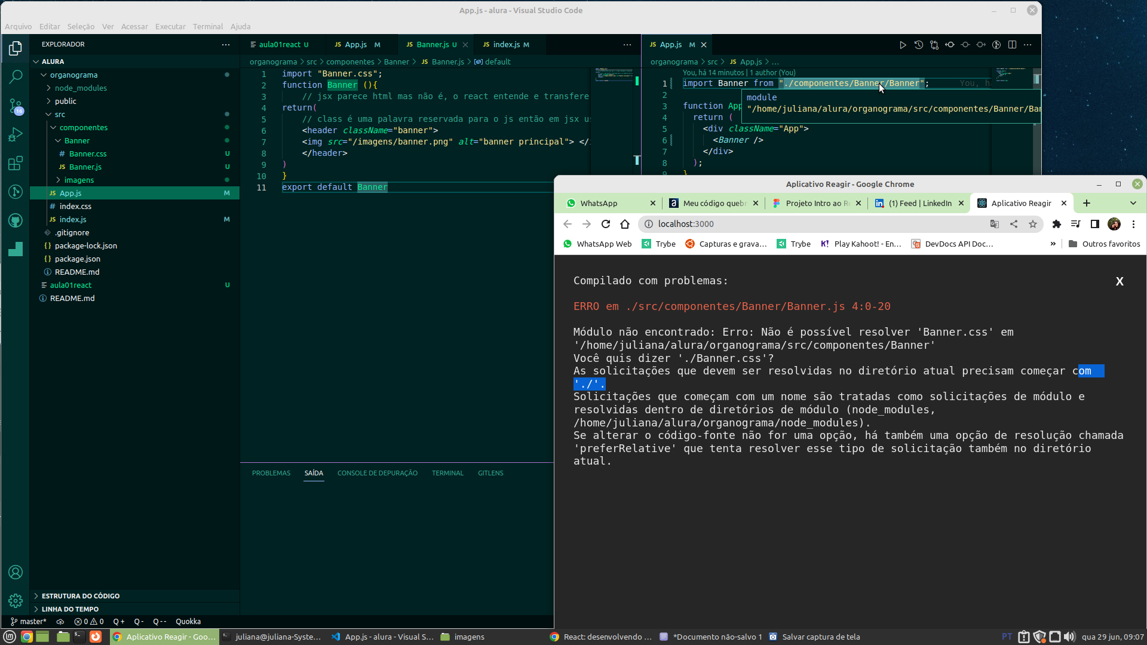
Task: Switch to TERMINAL panel tab
Action: (x=447, y=473)
